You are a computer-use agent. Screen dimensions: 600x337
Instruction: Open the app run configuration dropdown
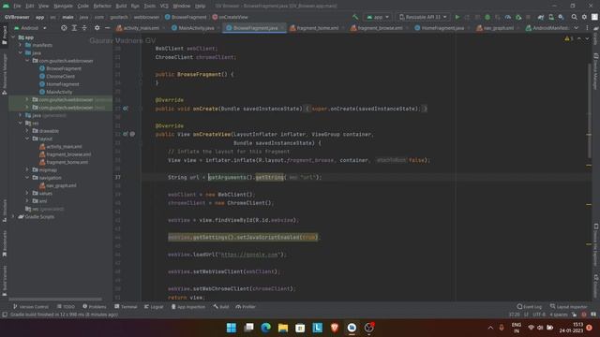click(x=378, y=17)
